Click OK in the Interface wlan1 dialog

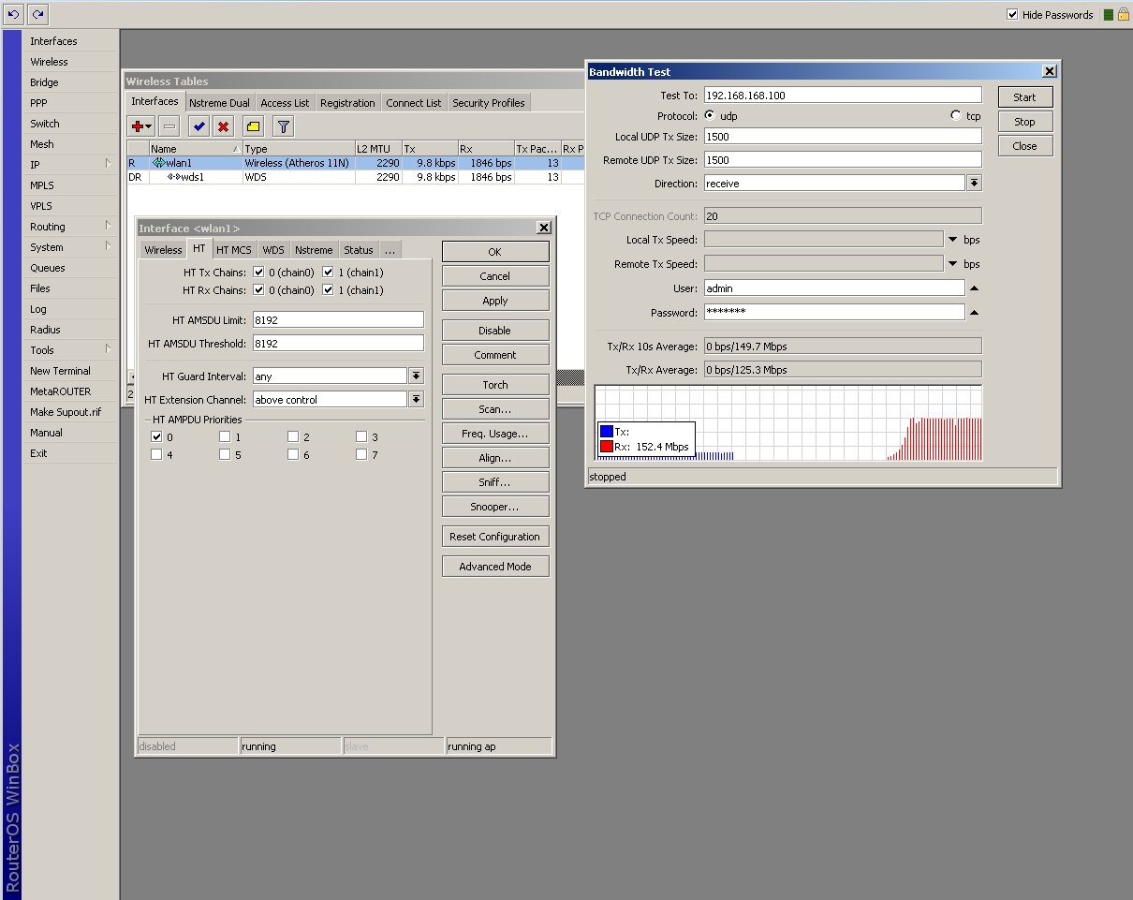click(x=495, y=252)
